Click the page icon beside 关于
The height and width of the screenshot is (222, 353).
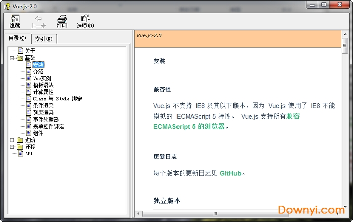click(x=21, y=51)
